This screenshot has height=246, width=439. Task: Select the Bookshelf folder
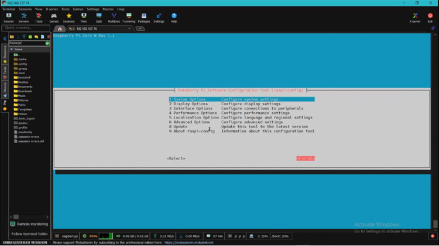(x=22, y=78)
